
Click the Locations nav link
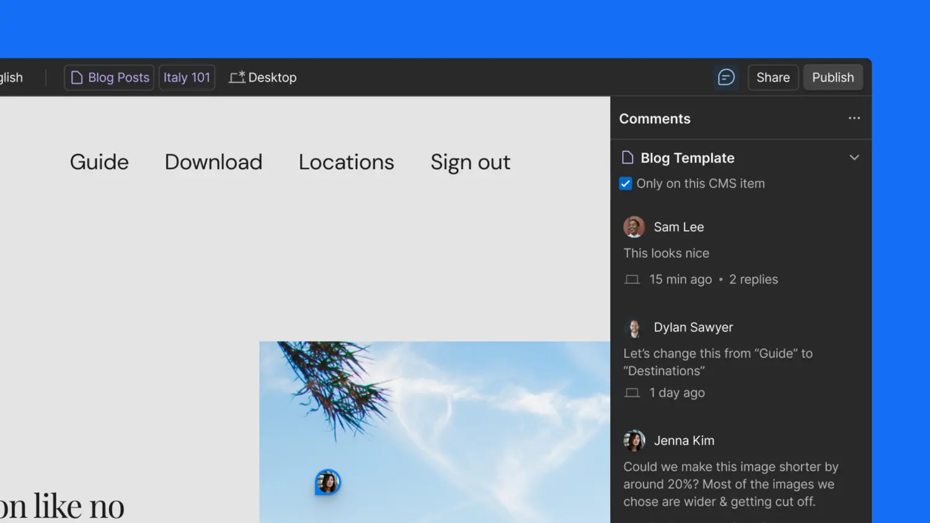[346, 162]
